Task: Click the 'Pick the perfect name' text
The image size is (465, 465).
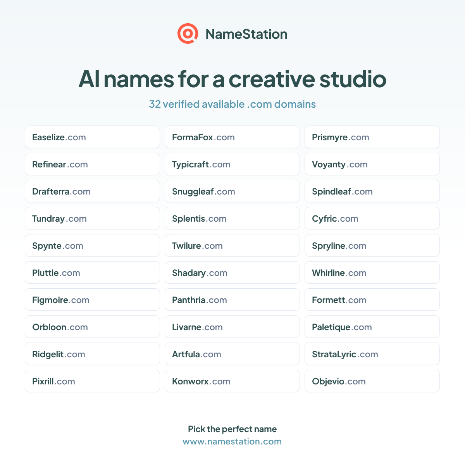Action: click(232, 429)
